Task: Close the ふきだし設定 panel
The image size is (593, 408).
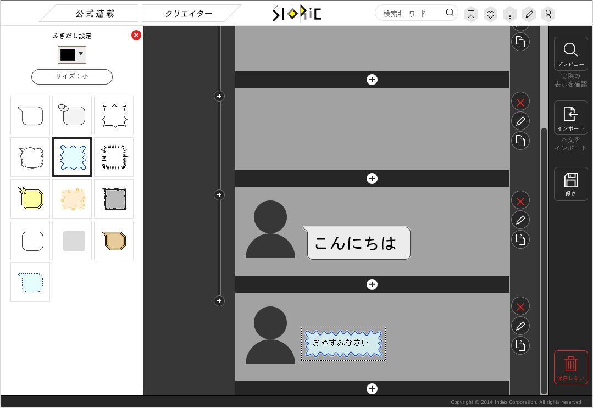Action: tap(136, 35)
